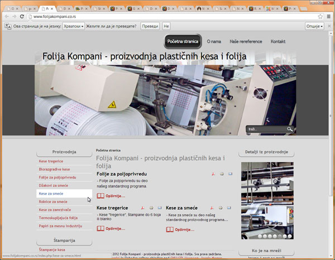The width and height of the screenshot is (335, 260).
Task: Open PDF version of Kese tregerice article
Action: (143, 208)
